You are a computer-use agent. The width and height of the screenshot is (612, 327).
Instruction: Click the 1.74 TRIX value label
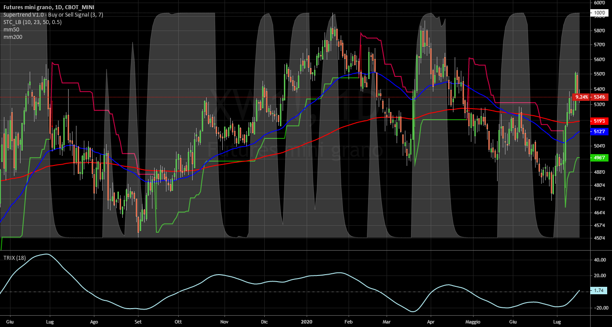[x=599, y=290]
